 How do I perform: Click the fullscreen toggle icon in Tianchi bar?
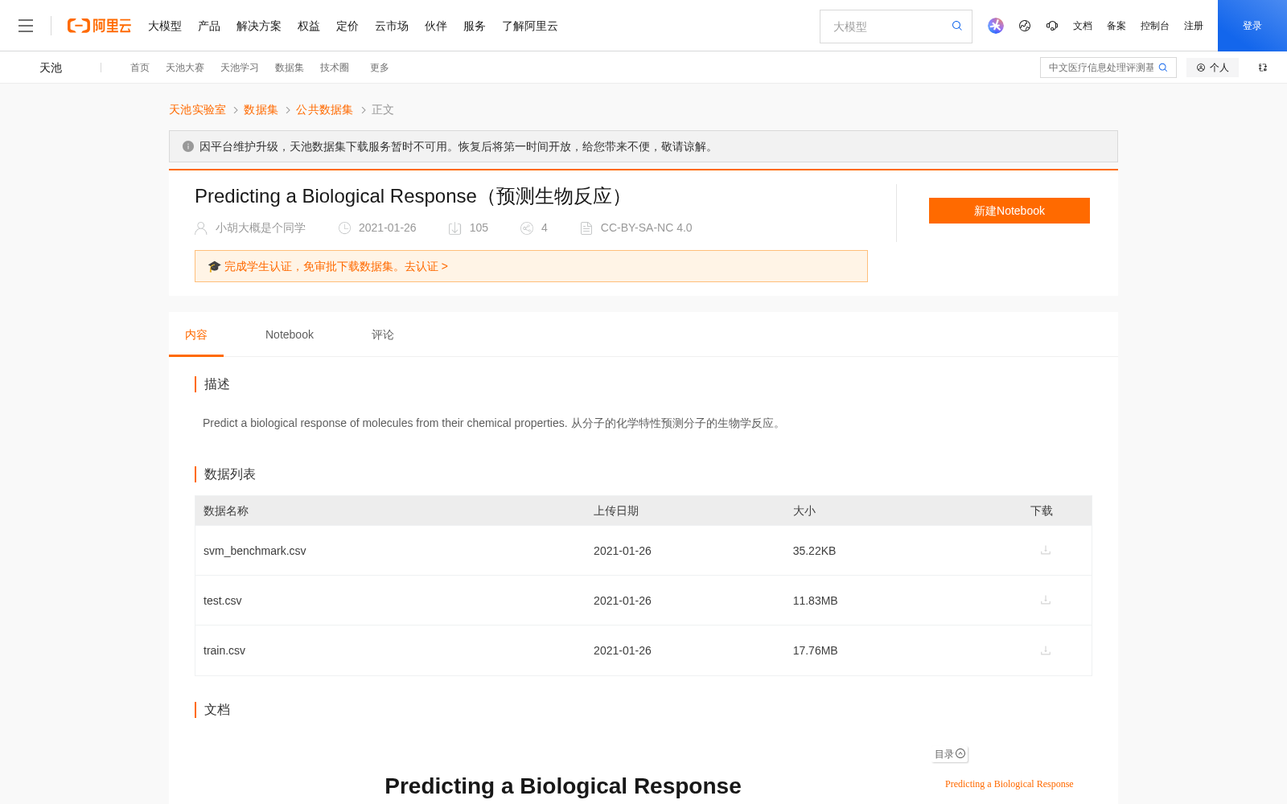point(1263,68)
